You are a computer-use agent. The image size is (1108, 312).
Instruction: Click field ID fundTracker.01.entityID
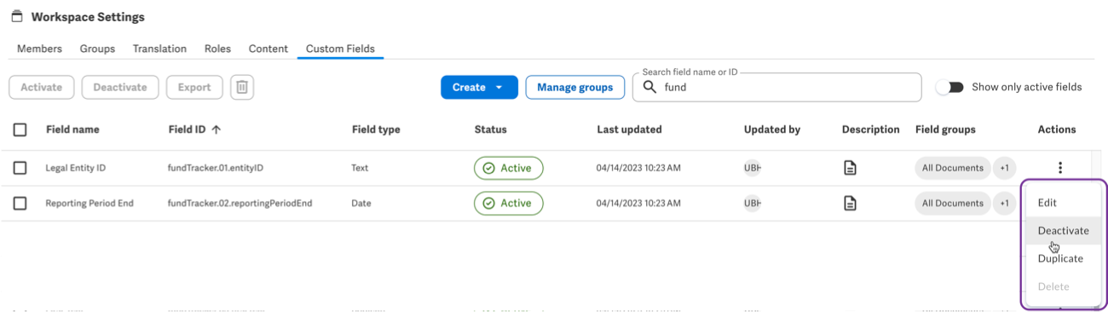(x=216, y=168)
